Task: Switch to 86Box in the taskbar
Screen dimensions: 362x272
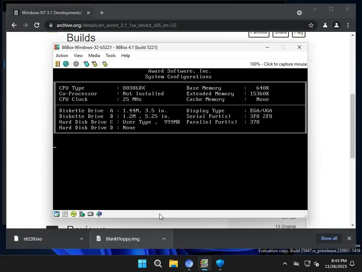Action: pos(204,263)
